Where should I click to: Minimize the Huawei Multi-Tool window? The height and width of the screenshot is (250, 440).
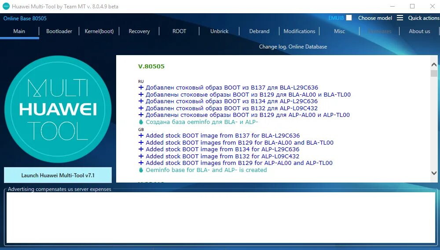click(x=392, y=6)
